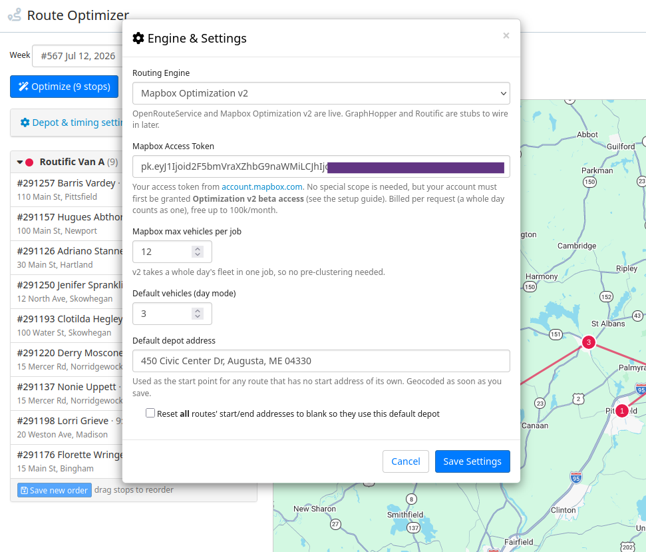Screen dimensions: 646x552
Task: Select stop #291250 at 12 North Ave, Skowhegan
Action: click(x=67, y=292)
